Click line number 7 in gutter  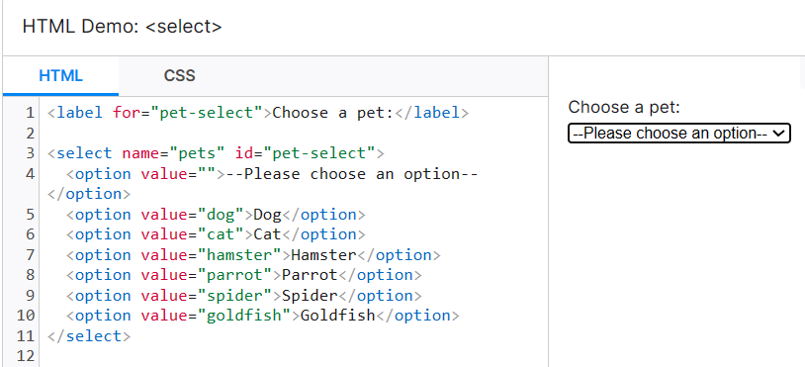click(30, 254)
